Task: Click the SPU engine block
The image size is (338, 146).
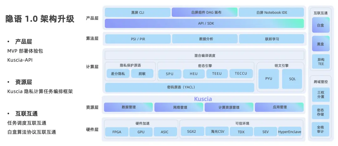Action: point(170,74)
